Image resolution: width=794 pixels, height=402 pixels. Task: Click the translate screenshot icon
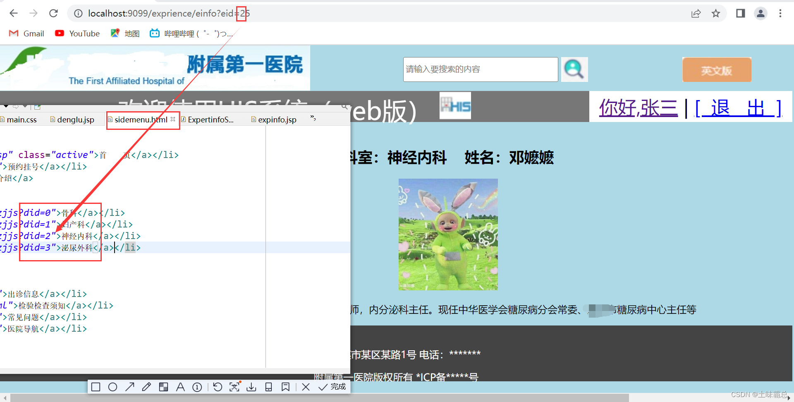coord(234,387)
